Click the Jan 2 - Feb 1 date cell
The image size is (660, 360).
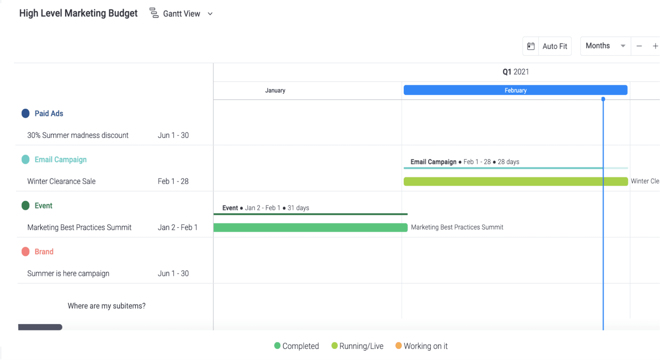tap(178, 228)
